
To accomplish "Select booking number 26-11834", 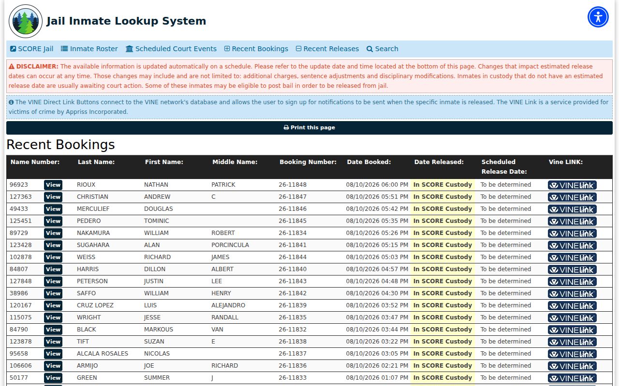I will 293,233.
